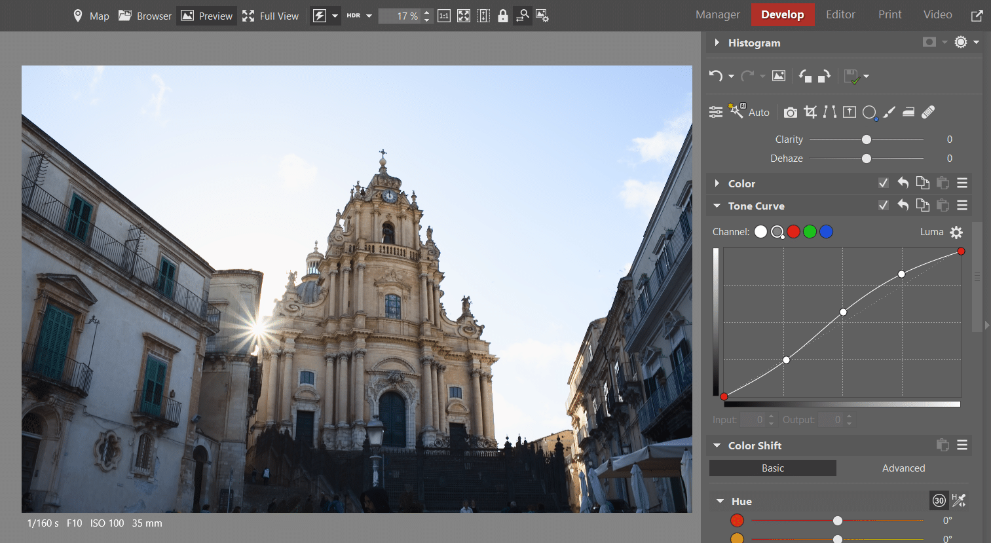991x543 pixels.
Task: Collapse the Color Shift section
Action: pos(717,445)
